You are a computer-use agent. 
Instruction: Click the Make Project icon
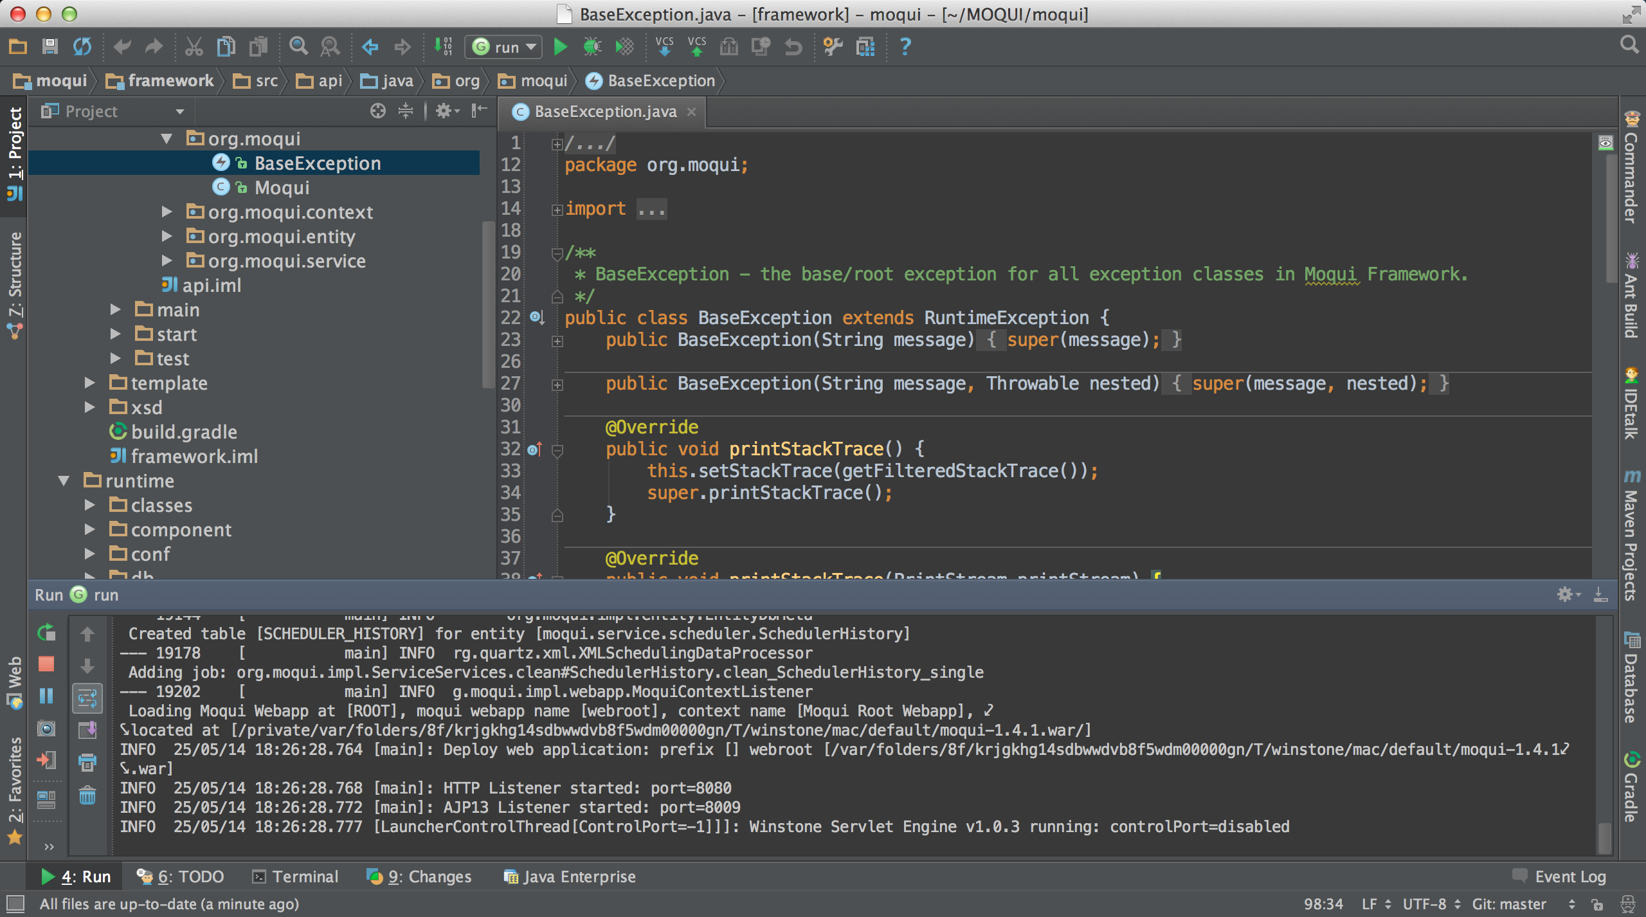pyautogui.click(x=443, y=46)
